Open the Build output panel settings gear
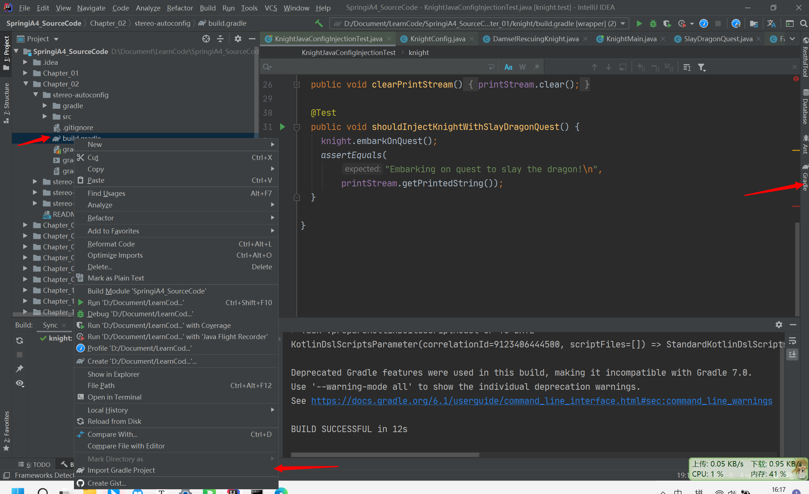 pyautogui.click(x=779, y=325)
